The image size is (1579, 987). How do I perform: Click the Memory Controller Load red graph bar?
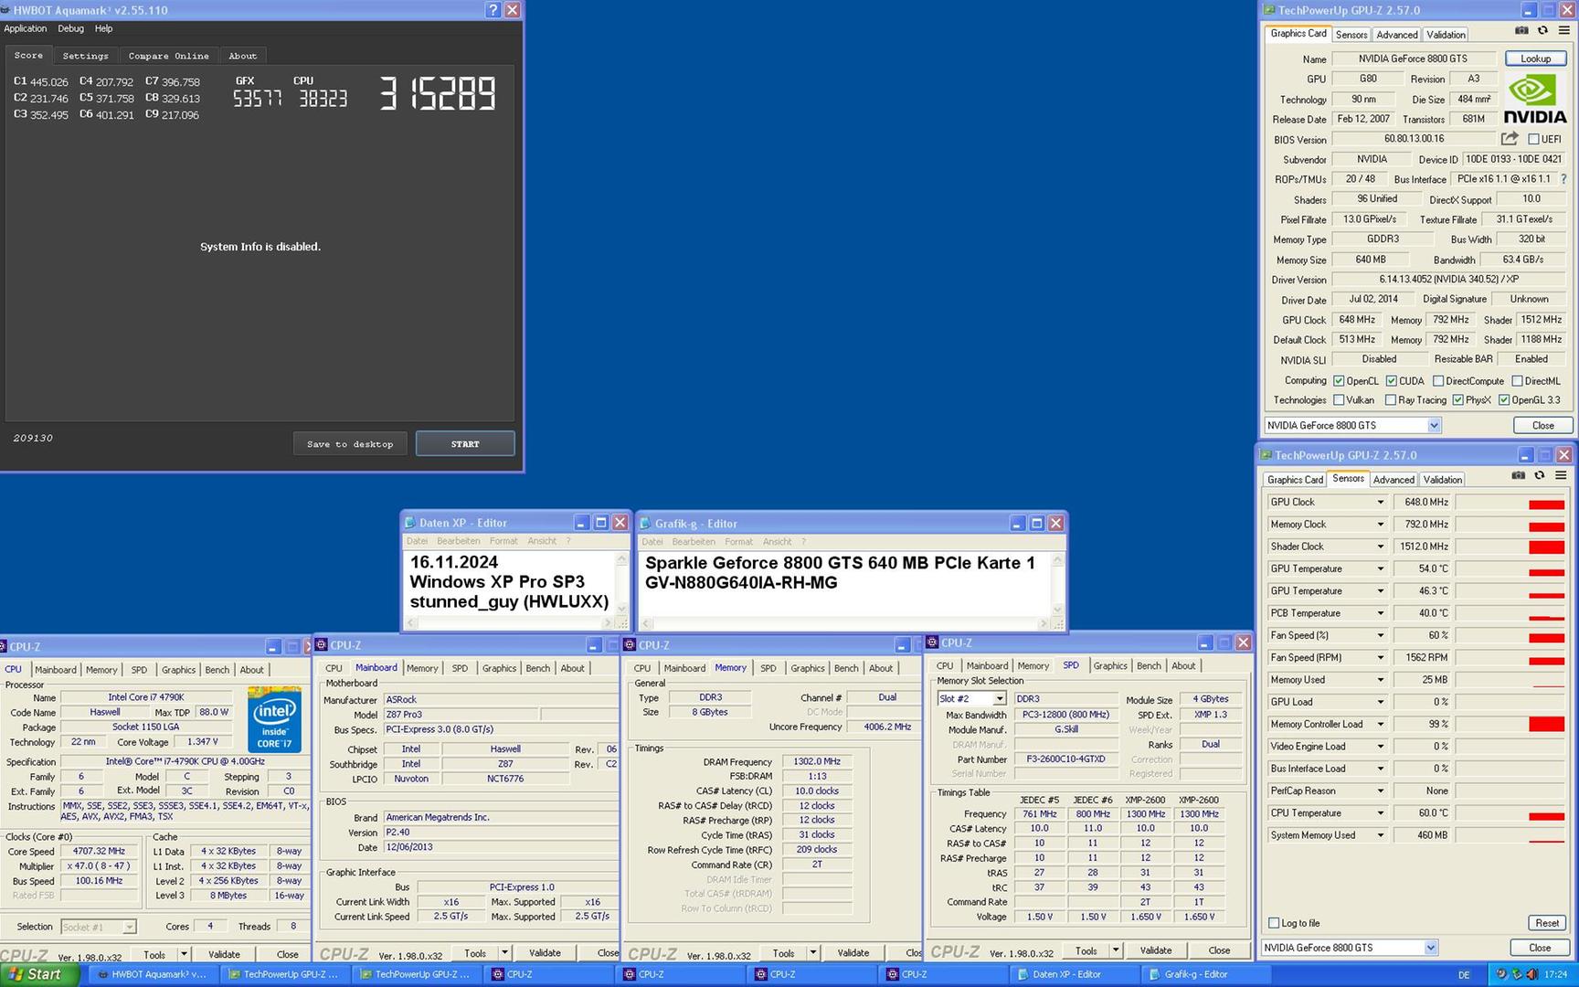(x=1546, y=725)
